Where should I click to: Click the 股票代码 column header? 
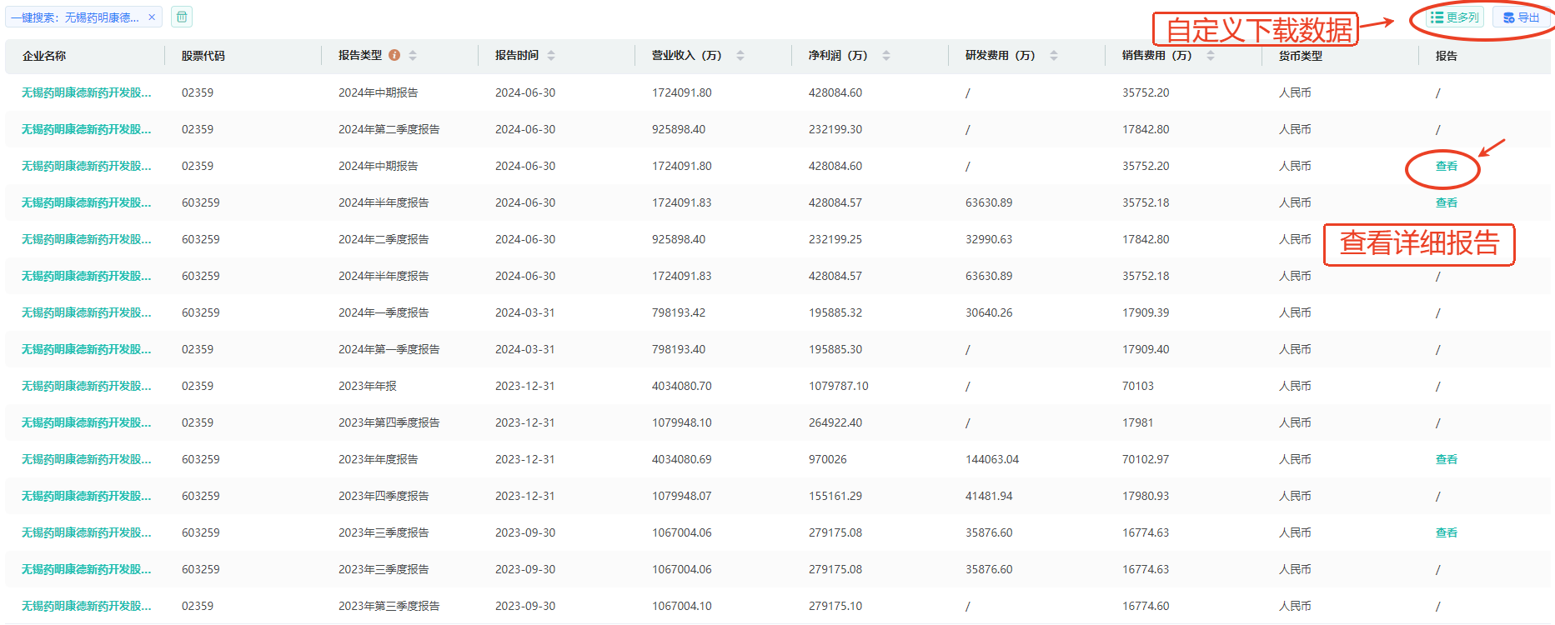203,56
